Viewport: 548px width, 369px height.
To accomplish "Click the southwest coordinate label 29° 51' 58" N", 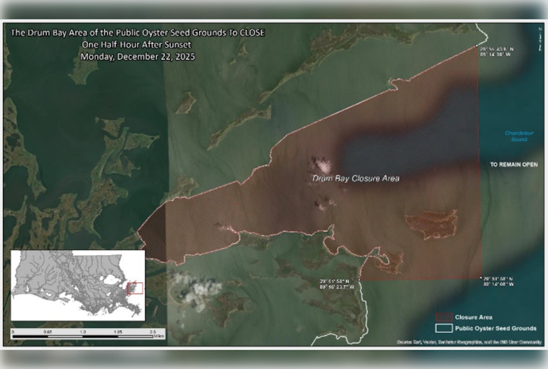I will click(337, 284).
